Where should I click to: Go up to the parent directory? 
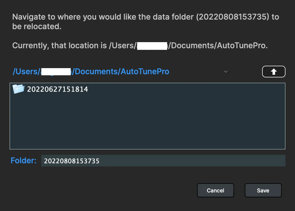tap(274, 72)
